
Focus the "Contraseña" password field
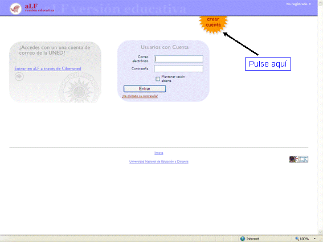179,68
